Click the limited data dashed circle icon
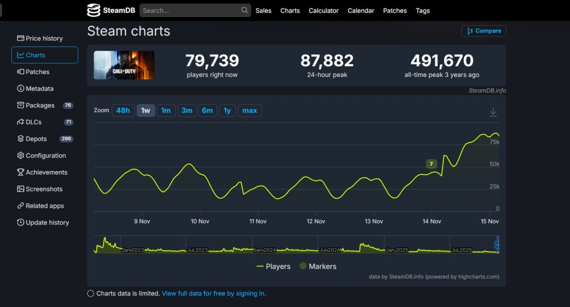Image resolution: width=570 pixels, height=307 pixels. 90,294
